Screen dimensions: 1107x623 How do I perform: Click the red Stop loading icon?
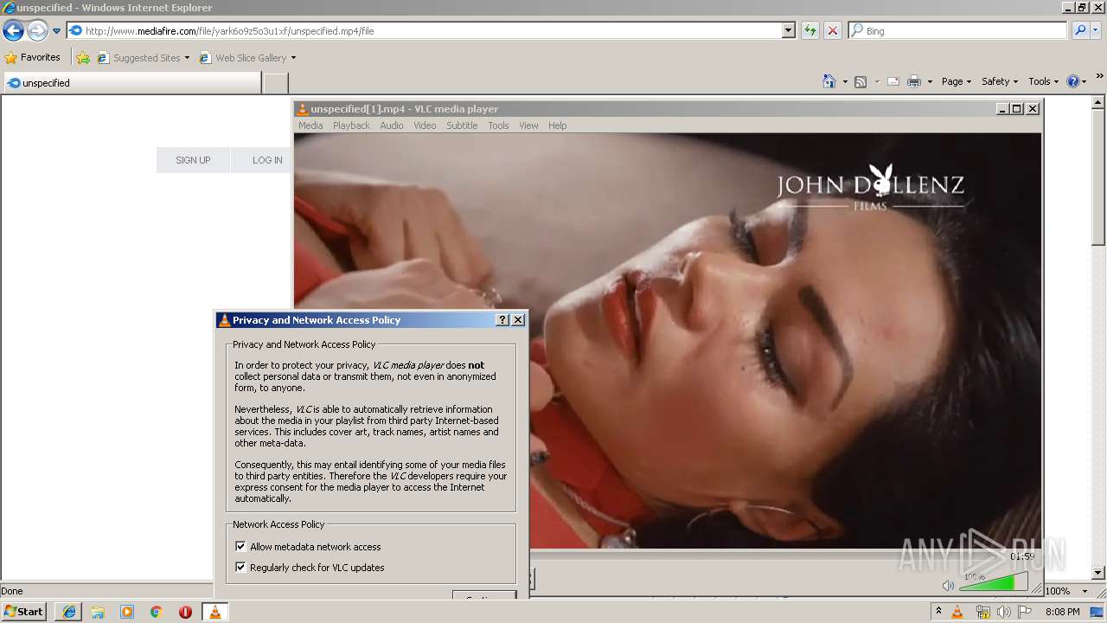point(833,31)
